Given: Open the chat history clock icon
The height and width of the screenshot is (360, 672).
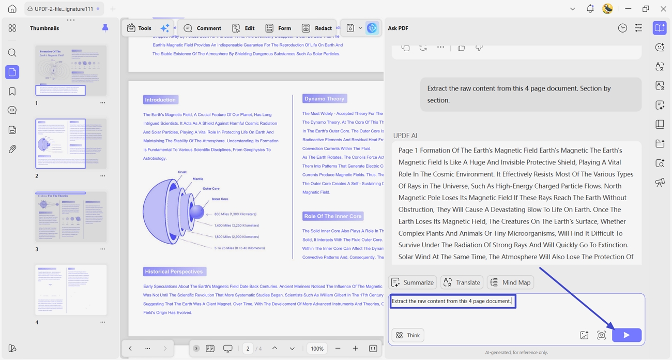Looking at the screenshot, I should click(x=622, y=28).
